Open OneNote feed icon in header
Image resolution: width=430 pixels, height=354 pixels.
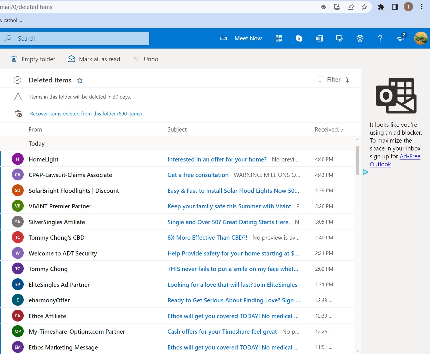(319, 38)
